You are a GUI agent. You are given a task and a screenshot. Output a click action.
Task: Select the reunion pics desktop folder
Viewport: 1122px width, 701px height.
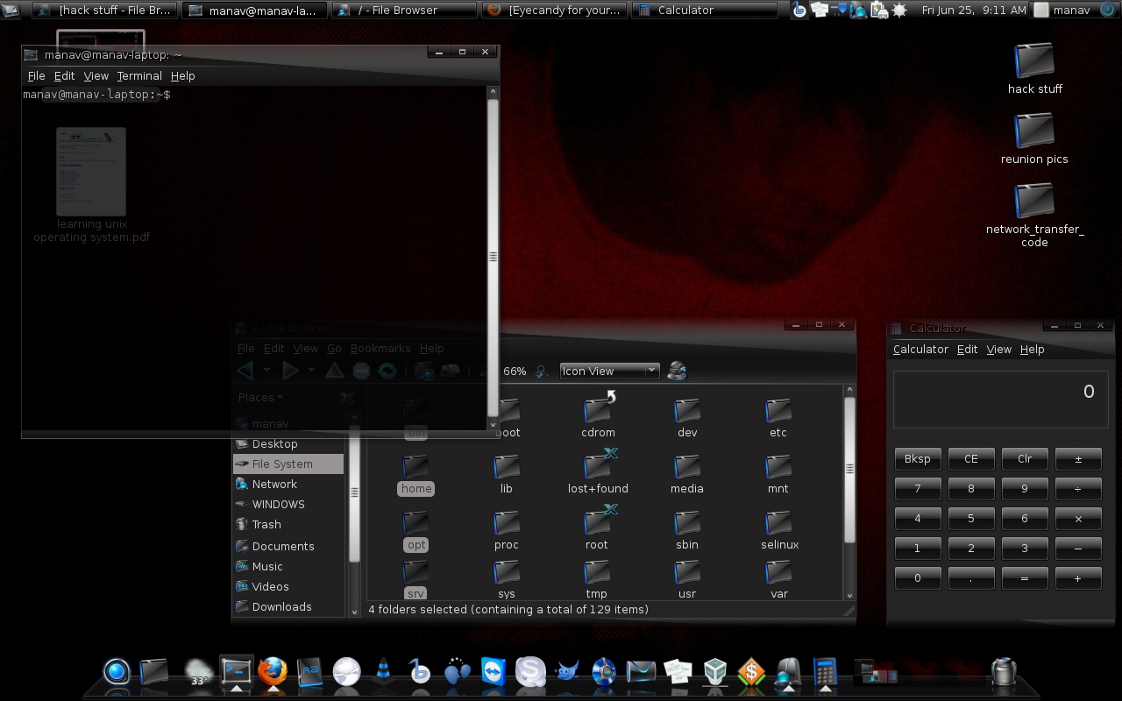pos(1034,138)
